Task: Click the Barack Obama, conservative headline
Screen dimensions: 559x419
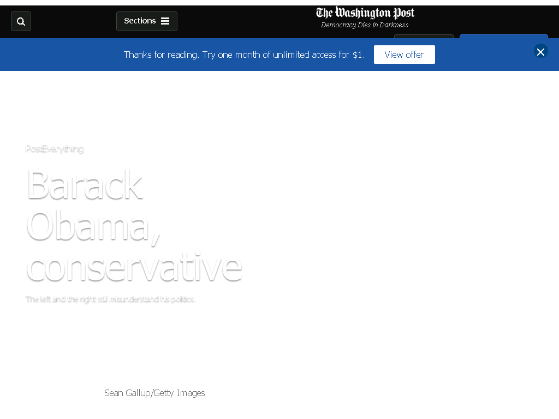Action: pyautogui.click(x=134, y=226)
